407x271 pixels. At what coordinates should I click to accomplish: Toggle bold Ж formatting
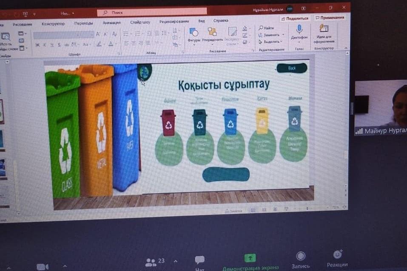[x=38, y=45]
